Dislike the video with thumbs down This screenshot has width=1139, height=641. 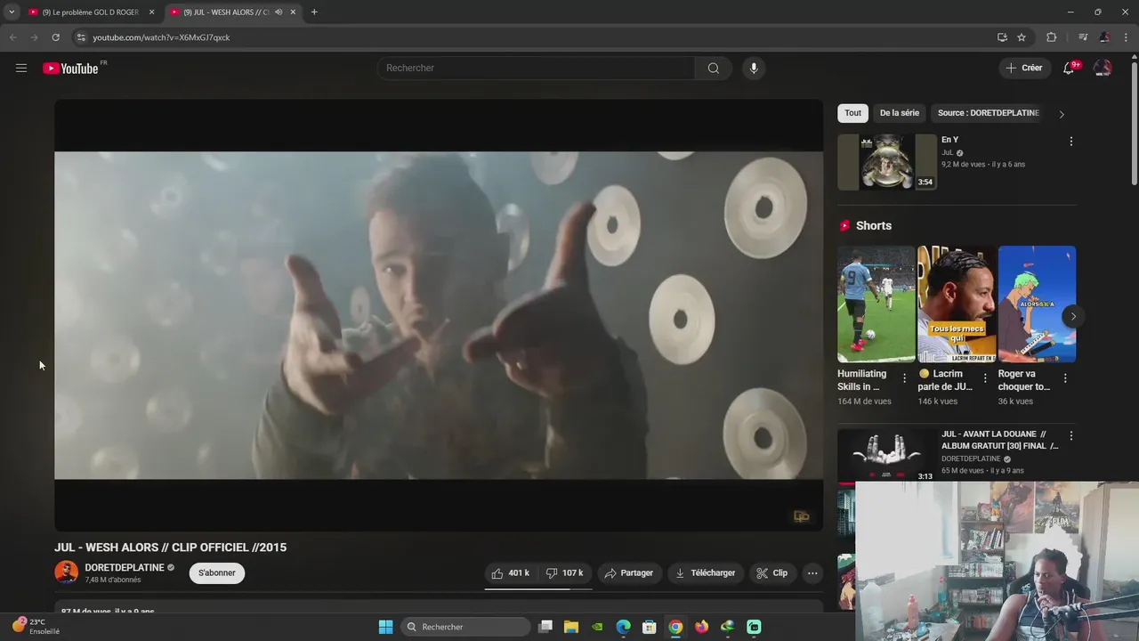(x=564, y=573)
